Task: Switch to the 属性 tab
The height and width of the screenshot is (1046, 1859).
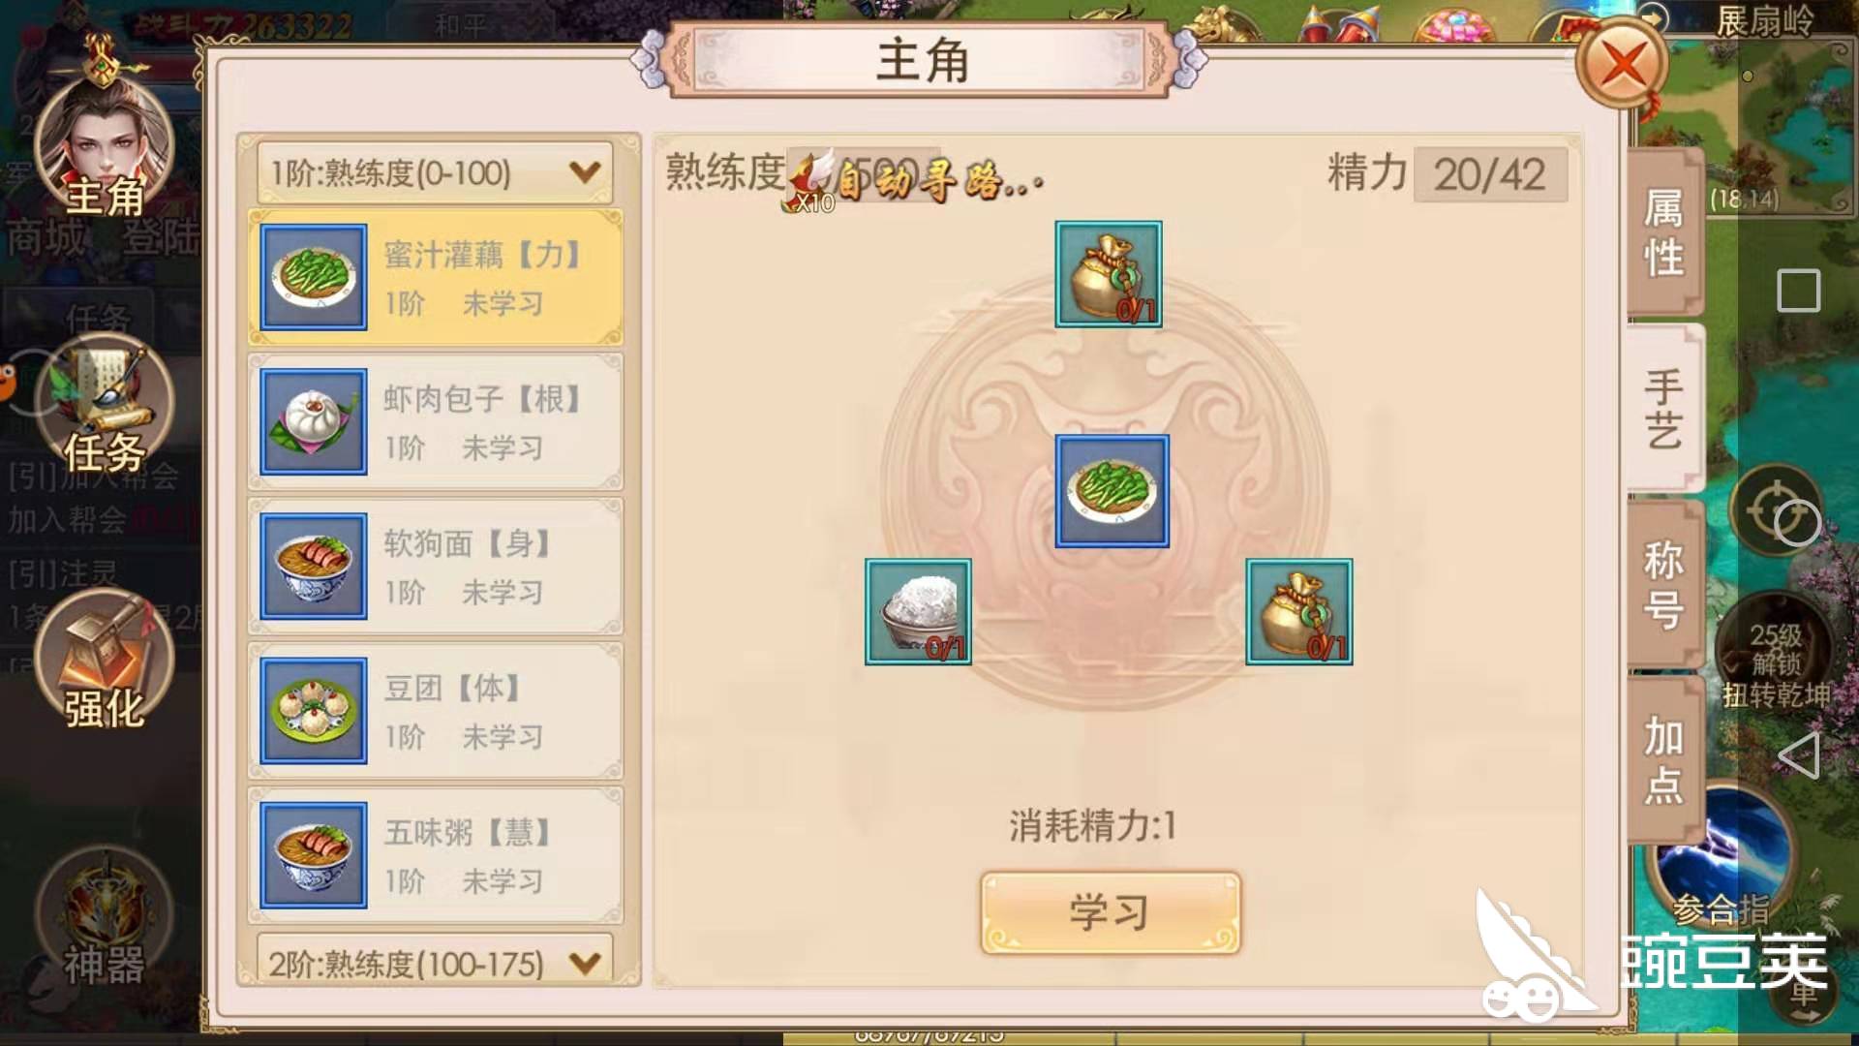Action: (x=1664, y=232)
